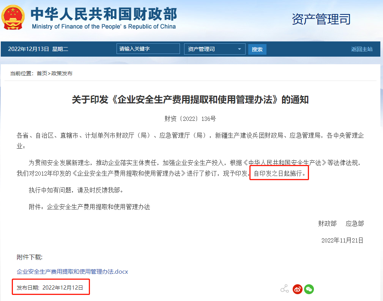383x301 pixels.
Task: Click the notice title about 企业安全生产费用
Action: tap(191, 100)
